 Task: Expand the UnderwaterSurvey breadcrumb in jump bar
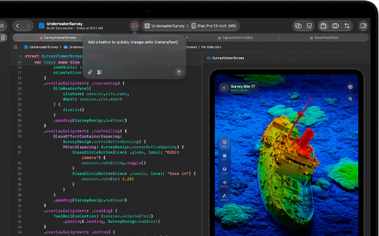41,47
